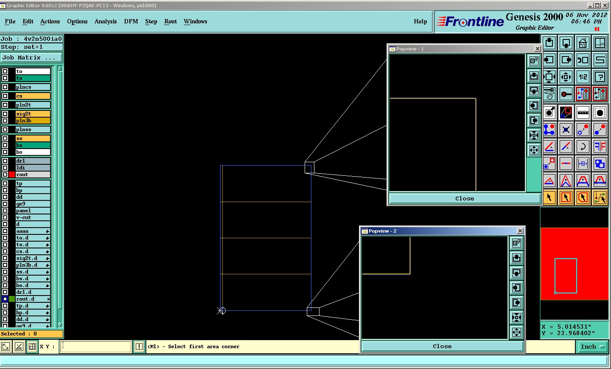Viewport: 611px width, 369px height.
Task: Toggle the checkbox for layer panel
Action: [5, 211]
